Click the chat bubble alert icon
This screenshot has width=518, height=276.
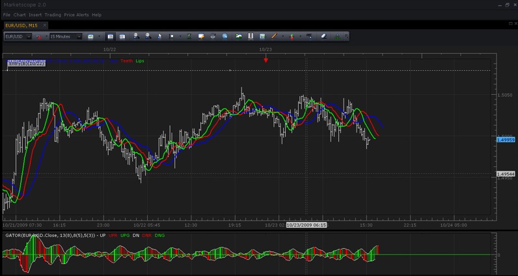[201, 36]
